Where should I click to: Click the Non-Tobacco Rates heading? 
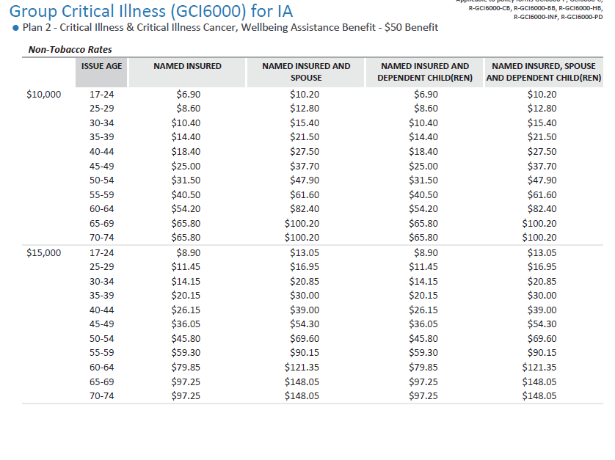point(70,50)
